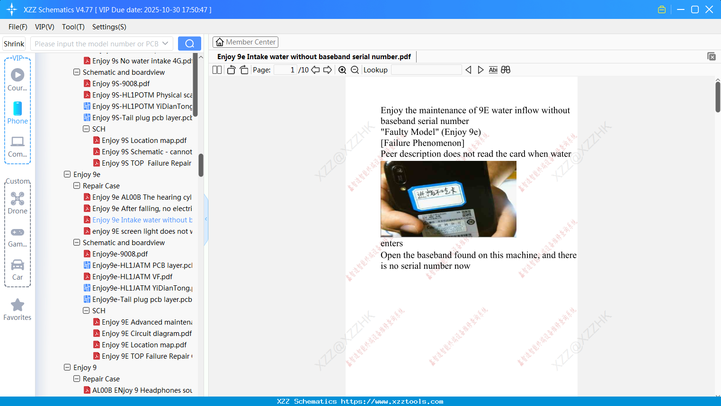Image resolution: width=721 pixels, height=406 pixels.
Task: Open the xzztools.com link in status bar
Action: pos(392,401)
